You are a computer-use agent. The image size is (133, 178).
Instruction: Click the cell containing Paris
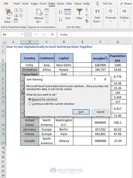64,134
